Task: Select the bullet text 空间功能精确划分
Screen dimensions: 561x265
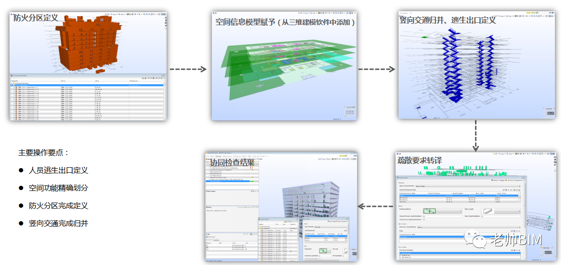Action: point(58,188)
